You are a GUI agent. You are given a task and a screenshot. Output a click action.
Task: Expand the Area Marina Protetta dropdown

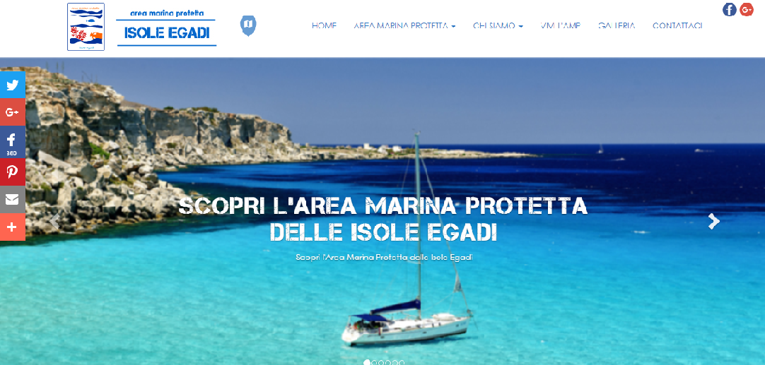(x=404, y=26)
